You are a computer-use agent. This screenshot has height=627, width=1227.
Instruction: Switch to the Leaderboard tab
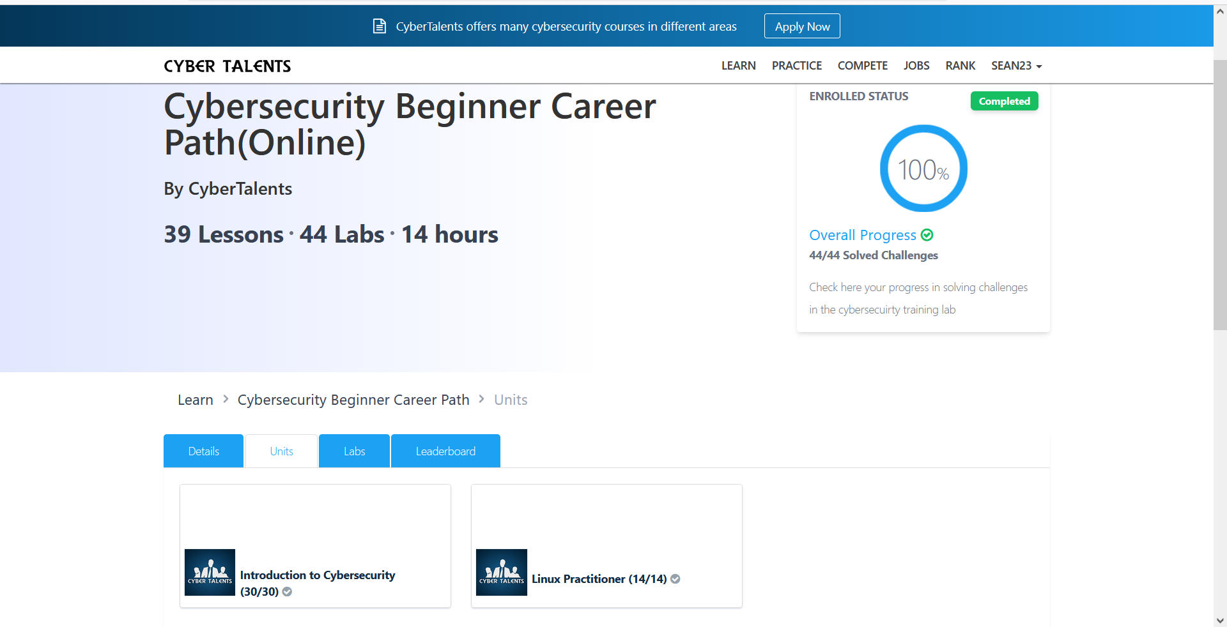click(445, 451)
